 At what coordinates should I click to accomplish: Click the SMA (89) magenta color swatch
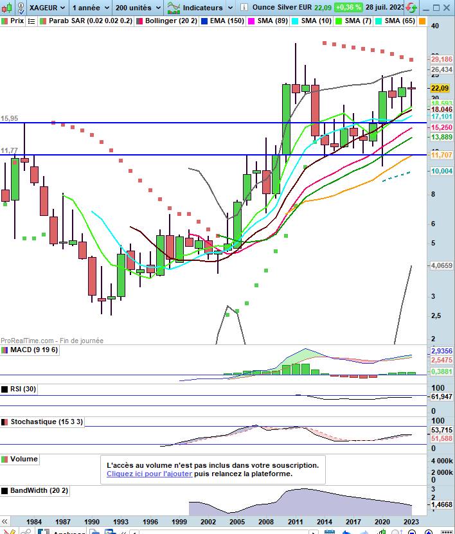coord(252,21)
